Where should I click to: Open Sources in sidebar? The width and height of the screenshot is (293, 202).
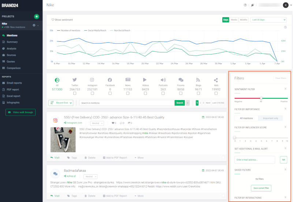(x=11, y=55)
